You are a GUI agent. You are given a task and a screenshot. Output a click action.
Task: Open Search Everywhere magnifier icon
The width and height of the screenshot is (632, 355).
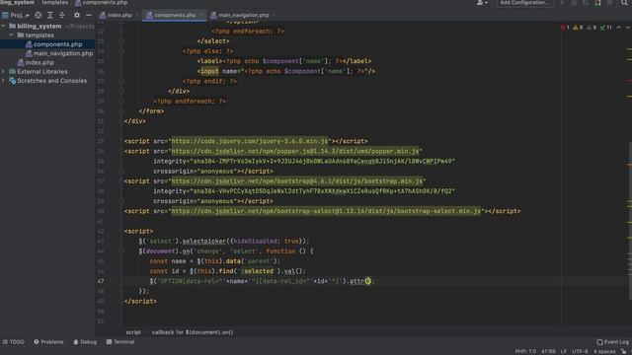(x=624, y=3)
